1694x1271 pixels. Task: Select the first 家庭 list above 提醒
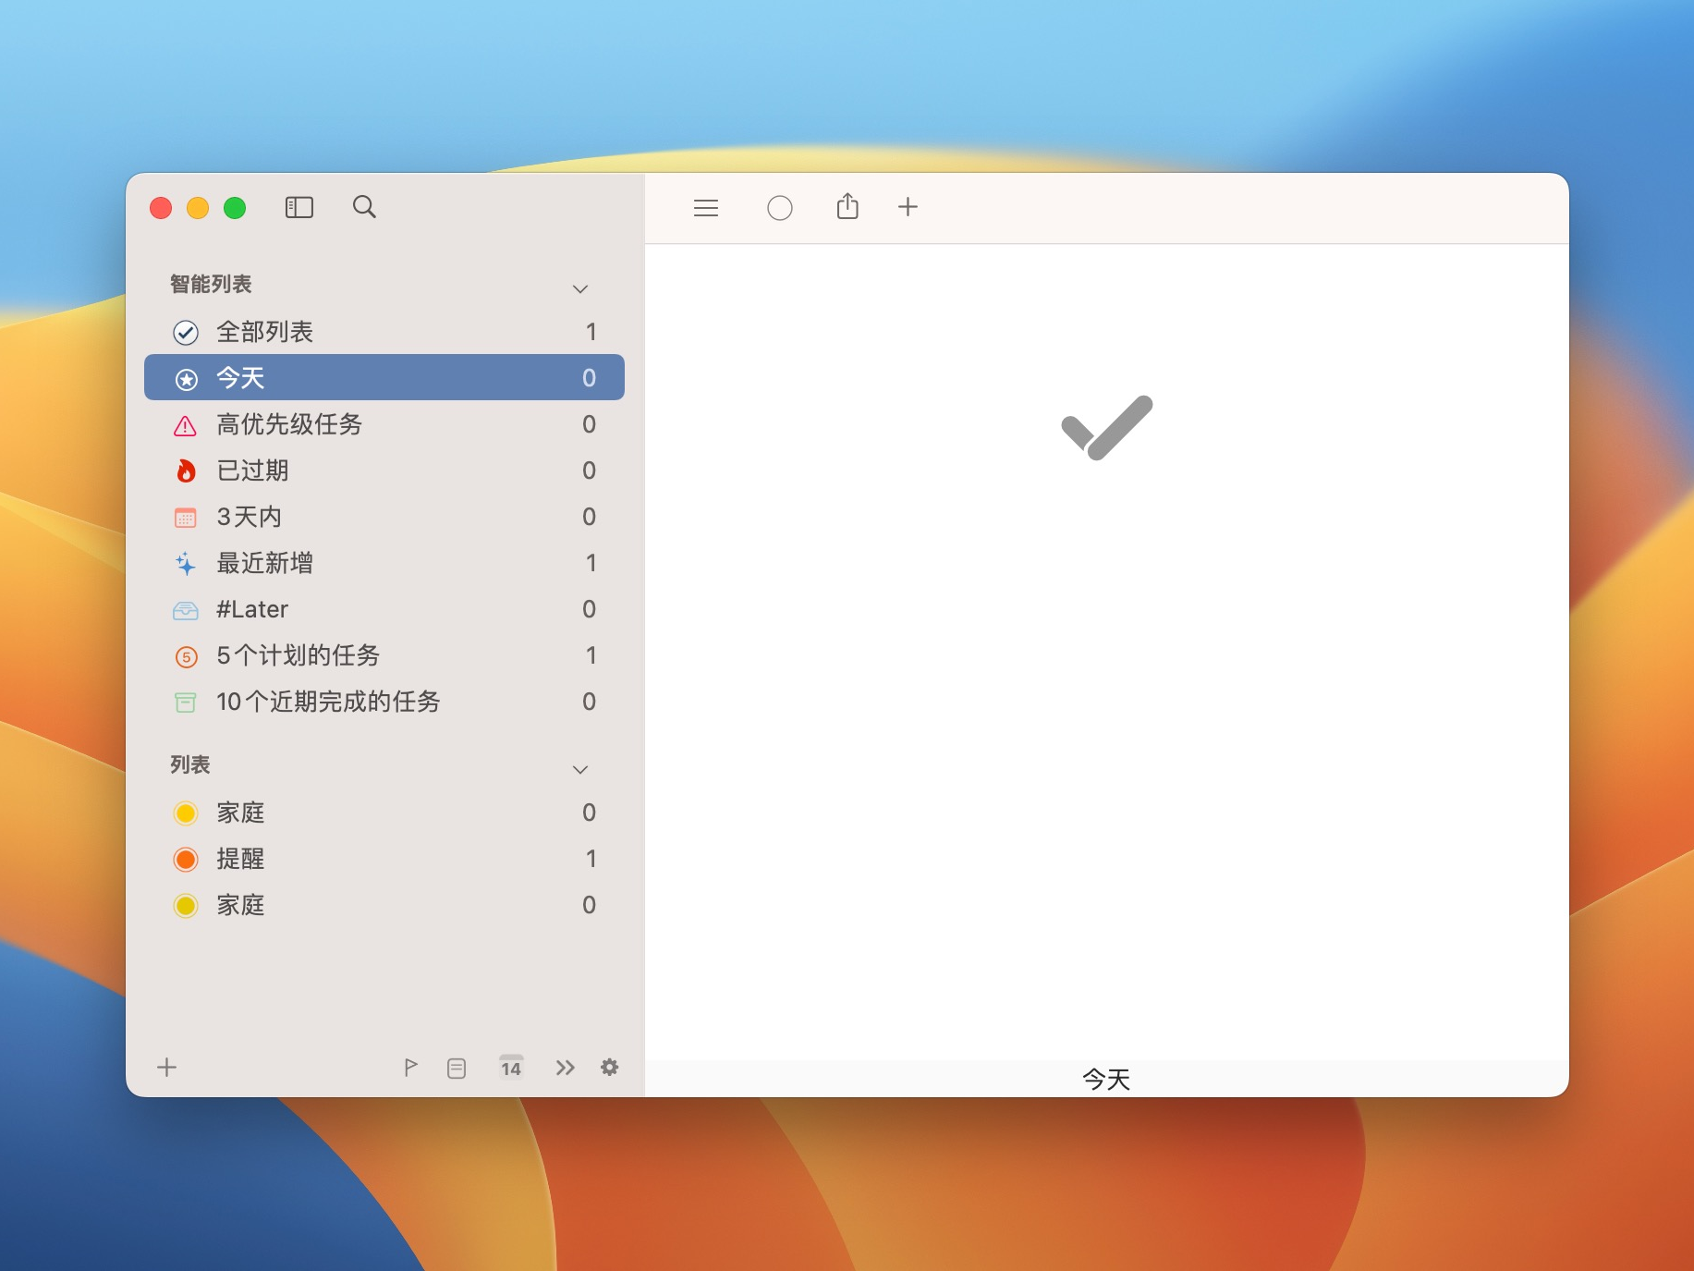click(x=384, y=813)
